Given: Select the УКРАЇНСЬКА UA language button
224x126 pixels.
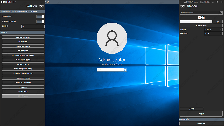Looking at the screenshot, I should [23, 82].
